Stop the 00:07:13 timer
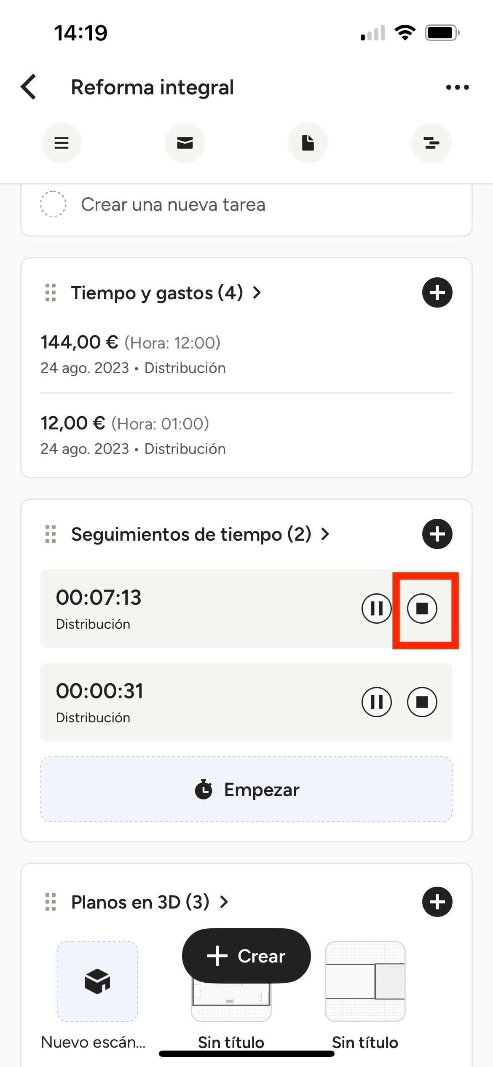Screen dimensions: 493x1067 (422, 608)
